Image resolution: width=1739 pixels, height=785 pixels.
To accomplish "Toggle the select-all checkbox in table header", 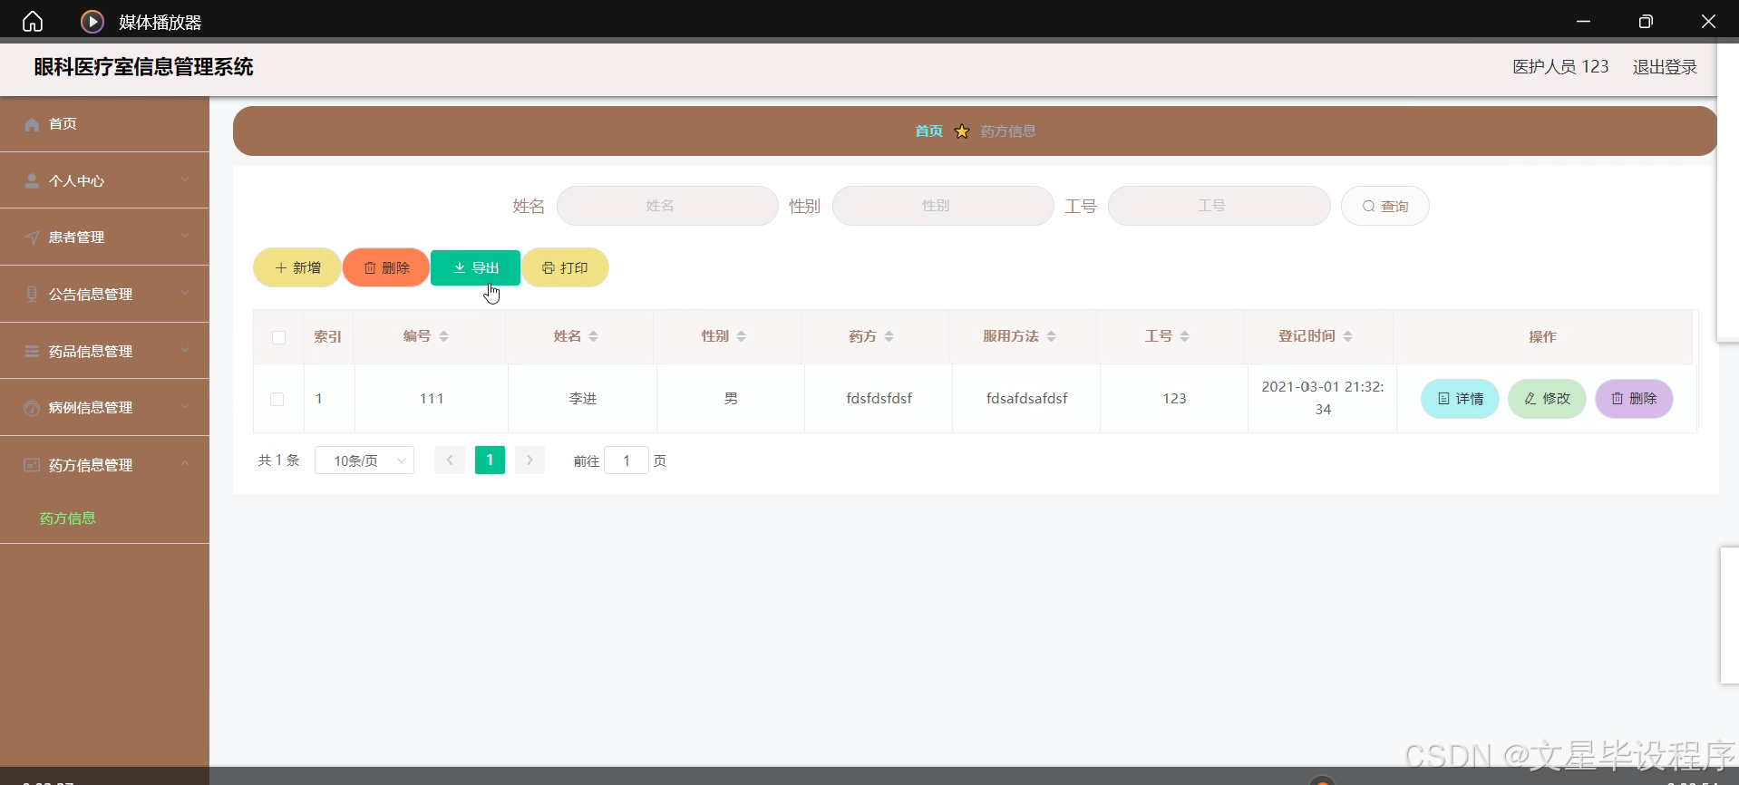I will [278, 337].
